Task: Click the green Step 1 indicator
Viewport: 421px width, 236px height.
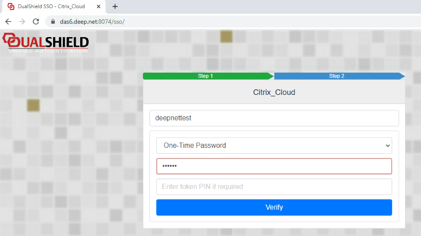Action: pyautogui.click(x=206, y=76)
